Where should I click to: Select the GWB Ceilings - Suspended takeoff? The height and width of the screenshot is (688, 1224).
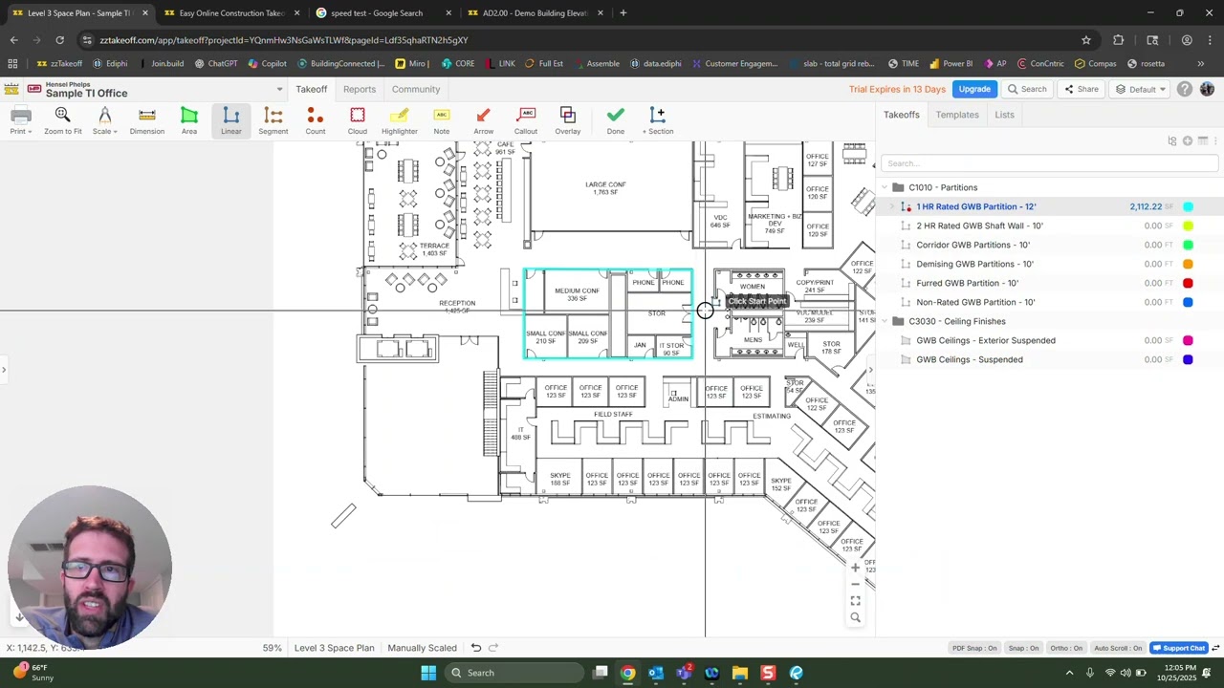[x=970, y=359]
